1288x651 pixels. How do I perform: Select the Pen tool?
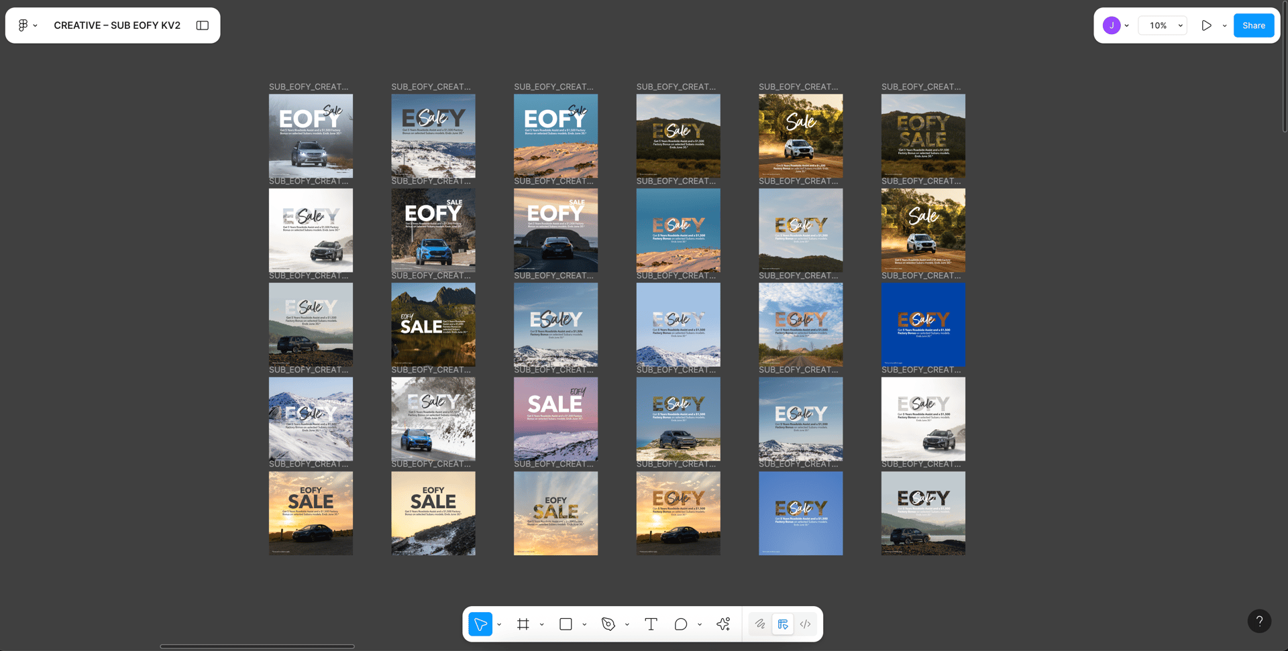point(608,624)
